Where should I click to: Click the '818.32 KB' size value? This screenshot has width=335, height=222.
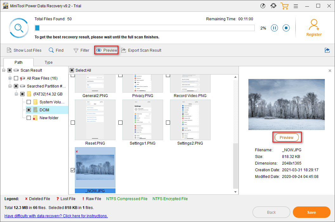[x=291, y=157]
